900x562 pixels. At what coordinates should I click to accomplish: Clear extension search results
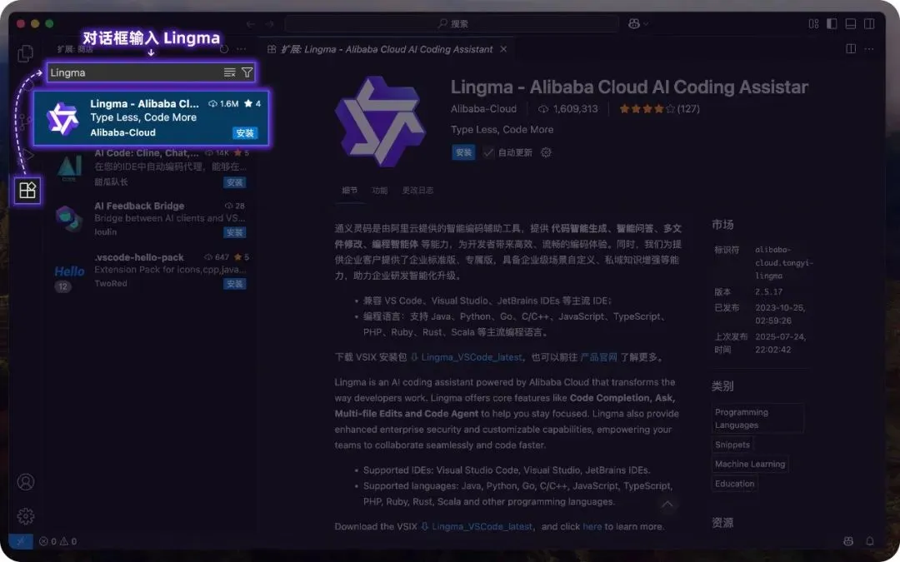coord(230,72)
